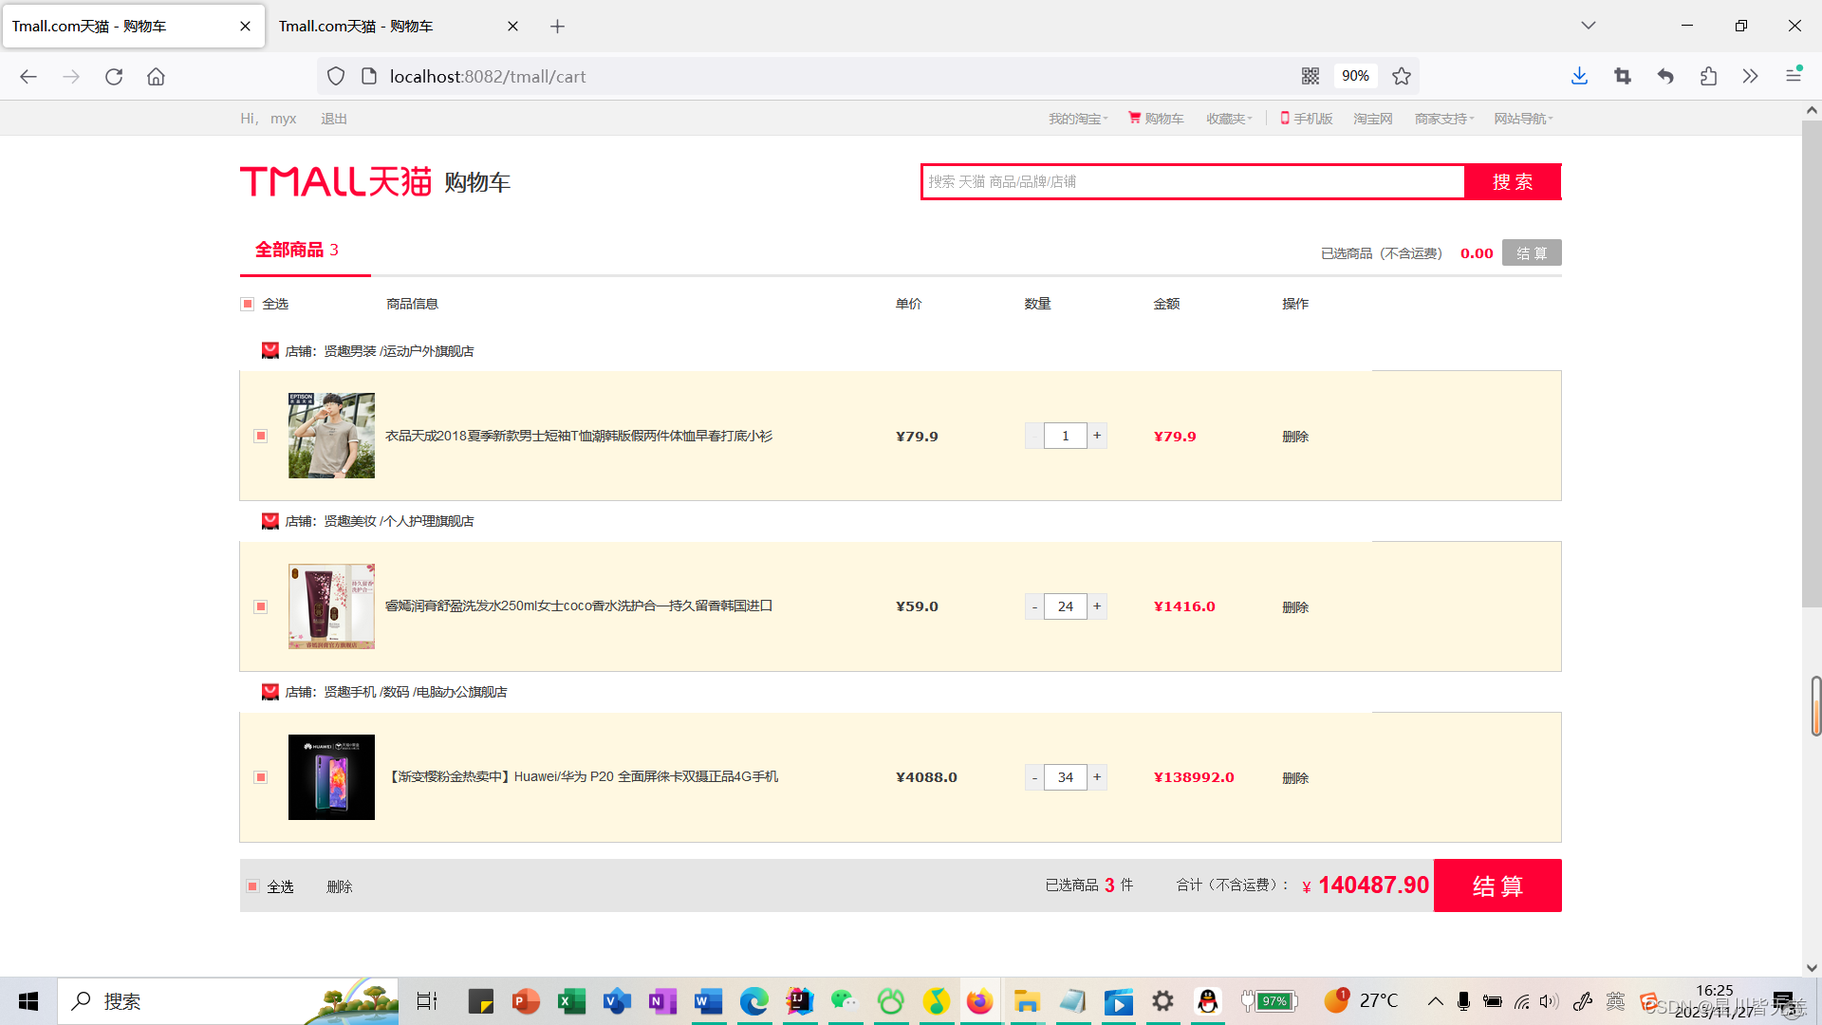Viewport: 1822px width, 1025px height.
Task: Reload the current page
Action: [x=114, y=77]
